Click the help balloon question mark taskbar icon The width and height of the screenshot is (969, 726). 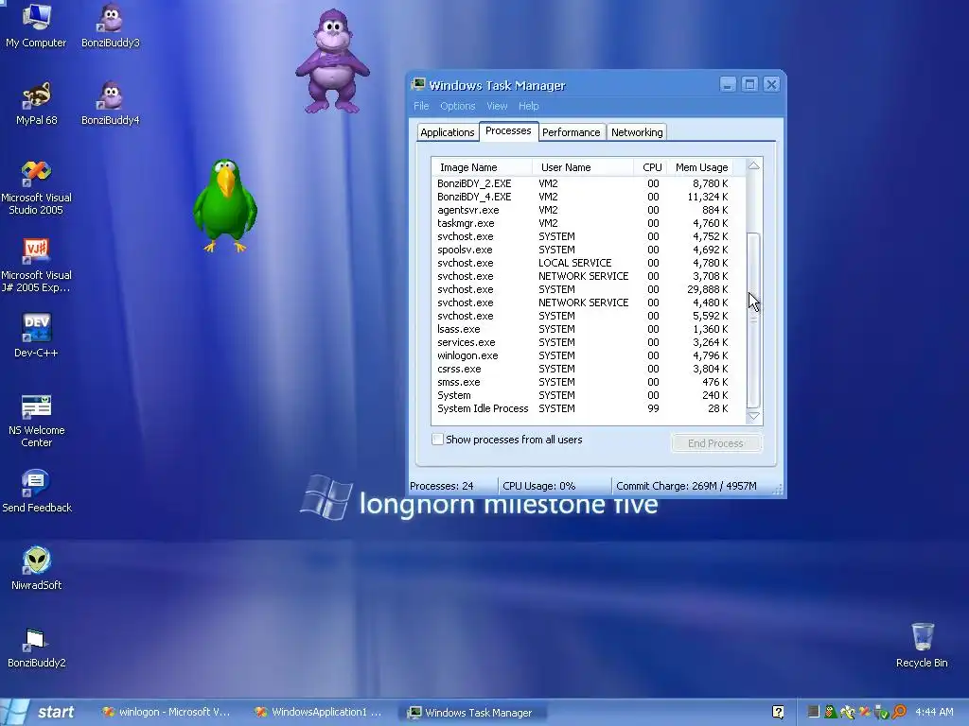pos(778,712)
